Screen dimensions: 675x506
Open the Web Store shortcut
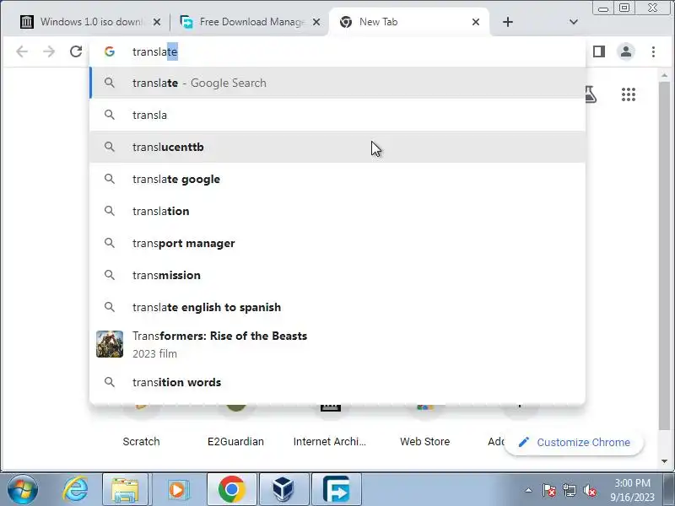(x=425, y=441)
